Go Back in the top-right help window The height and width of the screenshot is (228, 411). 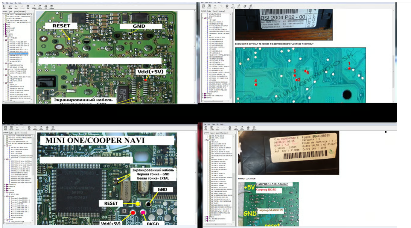coord(215,7)
